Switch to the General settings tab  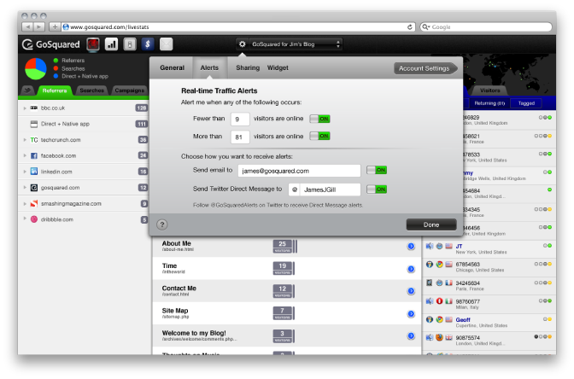172,67
